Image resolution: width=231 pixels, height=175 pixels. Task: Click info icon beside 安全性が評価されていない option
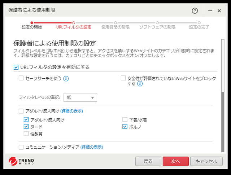pos(140,84)
